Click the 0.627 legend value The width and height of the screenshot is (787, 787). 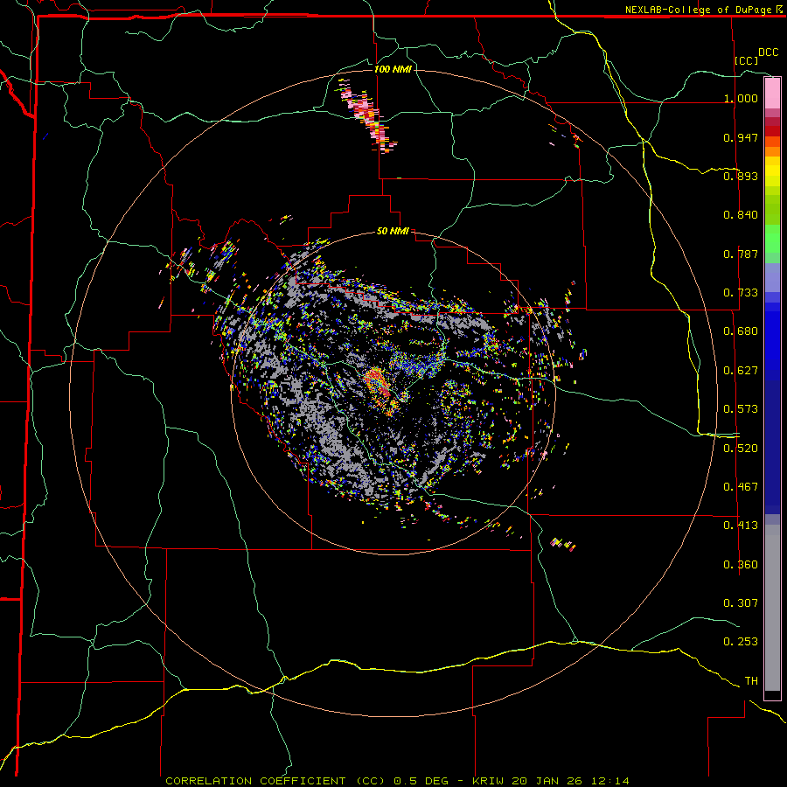(x=741, y=371)
